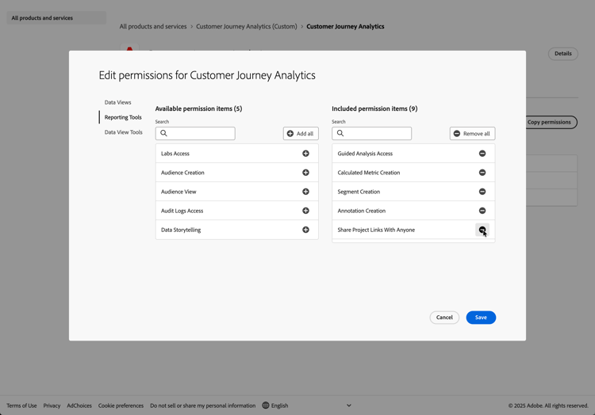Open the Data Views tab

click(118, 102)
